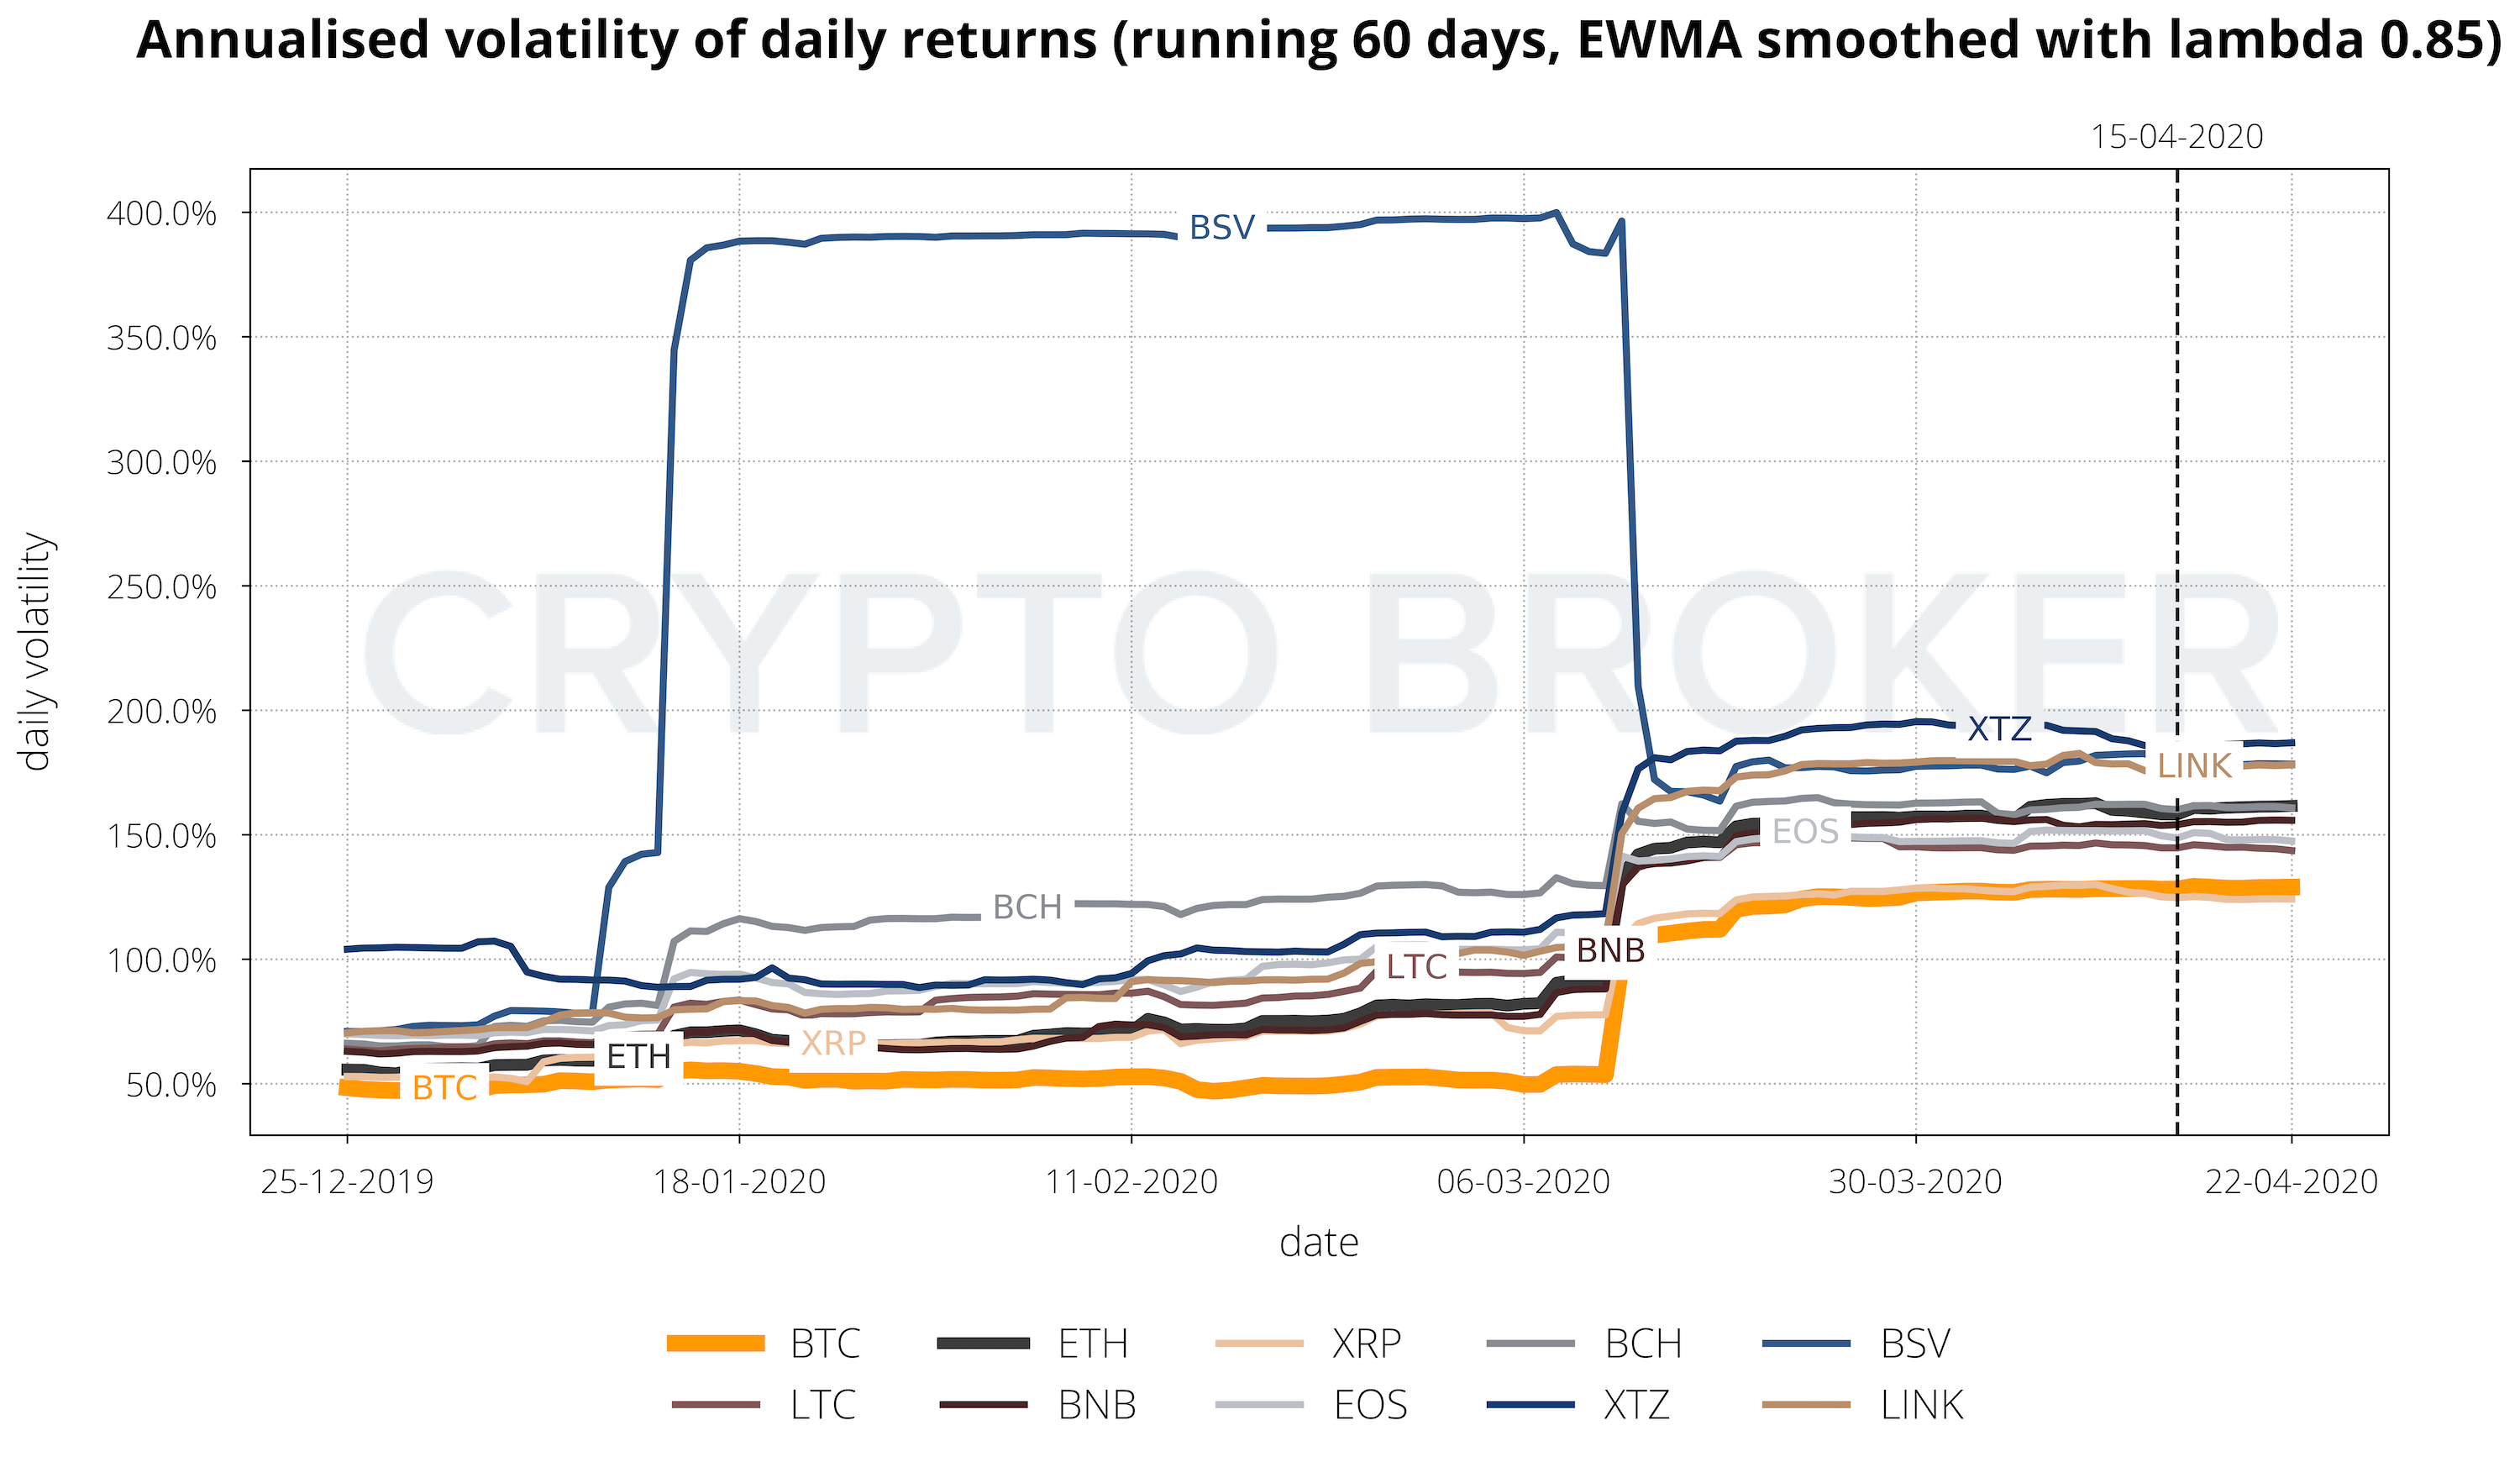The width and height of the screenshot is (2520, 1462).
Task: Click the inline EOS label on the chart
Action: click(x=1805, y=831)
